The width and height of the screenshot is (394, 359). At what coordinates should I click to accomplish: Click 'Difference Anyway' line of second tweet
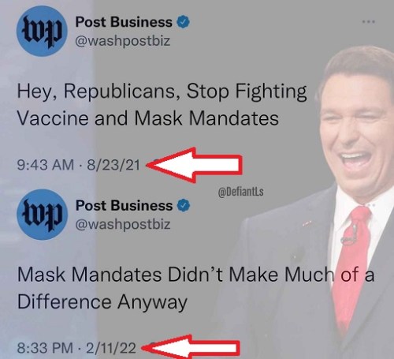point(102,301)
